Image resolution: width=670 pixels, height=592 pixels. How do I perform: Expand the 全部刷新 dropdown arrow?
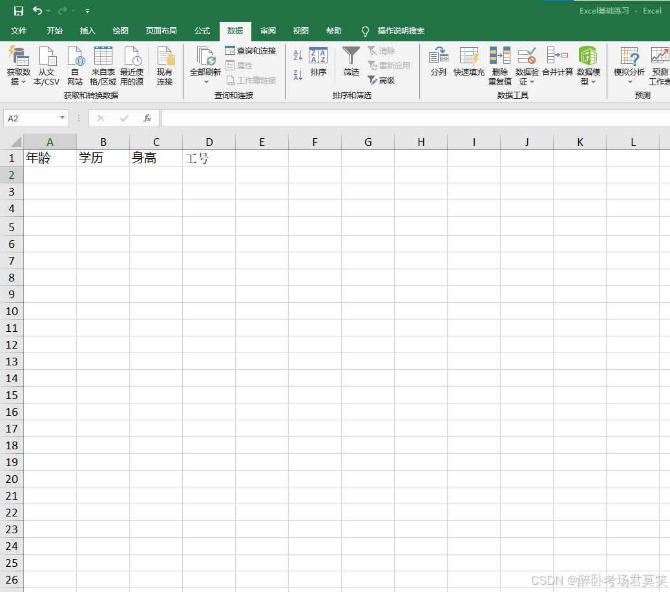point(206,82)
